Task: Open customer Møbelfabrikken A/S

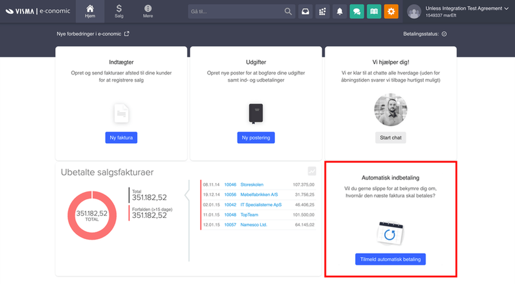Action: (x=259, y=194)
